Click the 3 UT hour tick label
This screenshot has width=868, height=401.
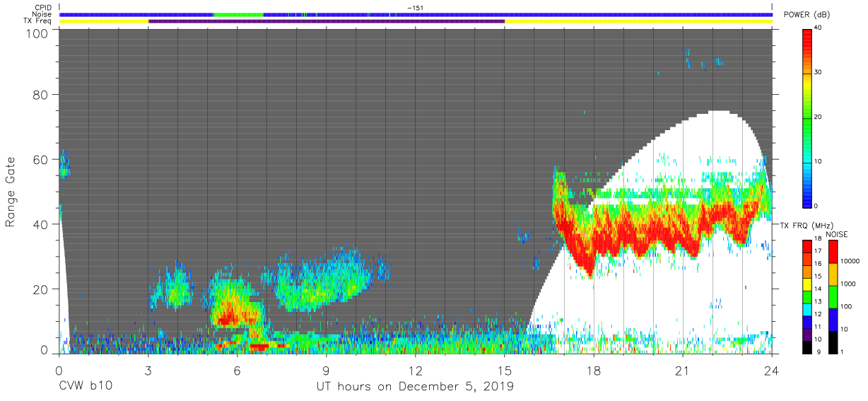pos(148,370)
